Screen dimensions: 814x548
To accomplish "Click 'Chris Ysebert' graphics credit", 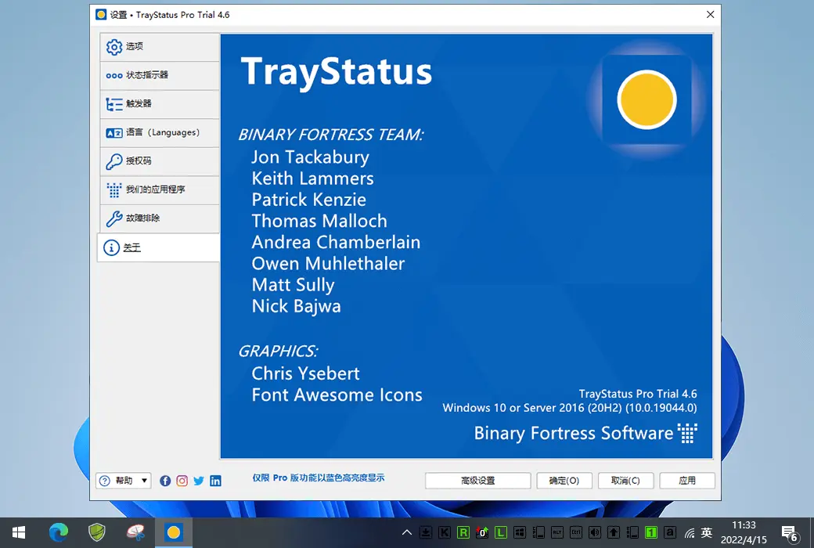I will [x=305, y=373].
